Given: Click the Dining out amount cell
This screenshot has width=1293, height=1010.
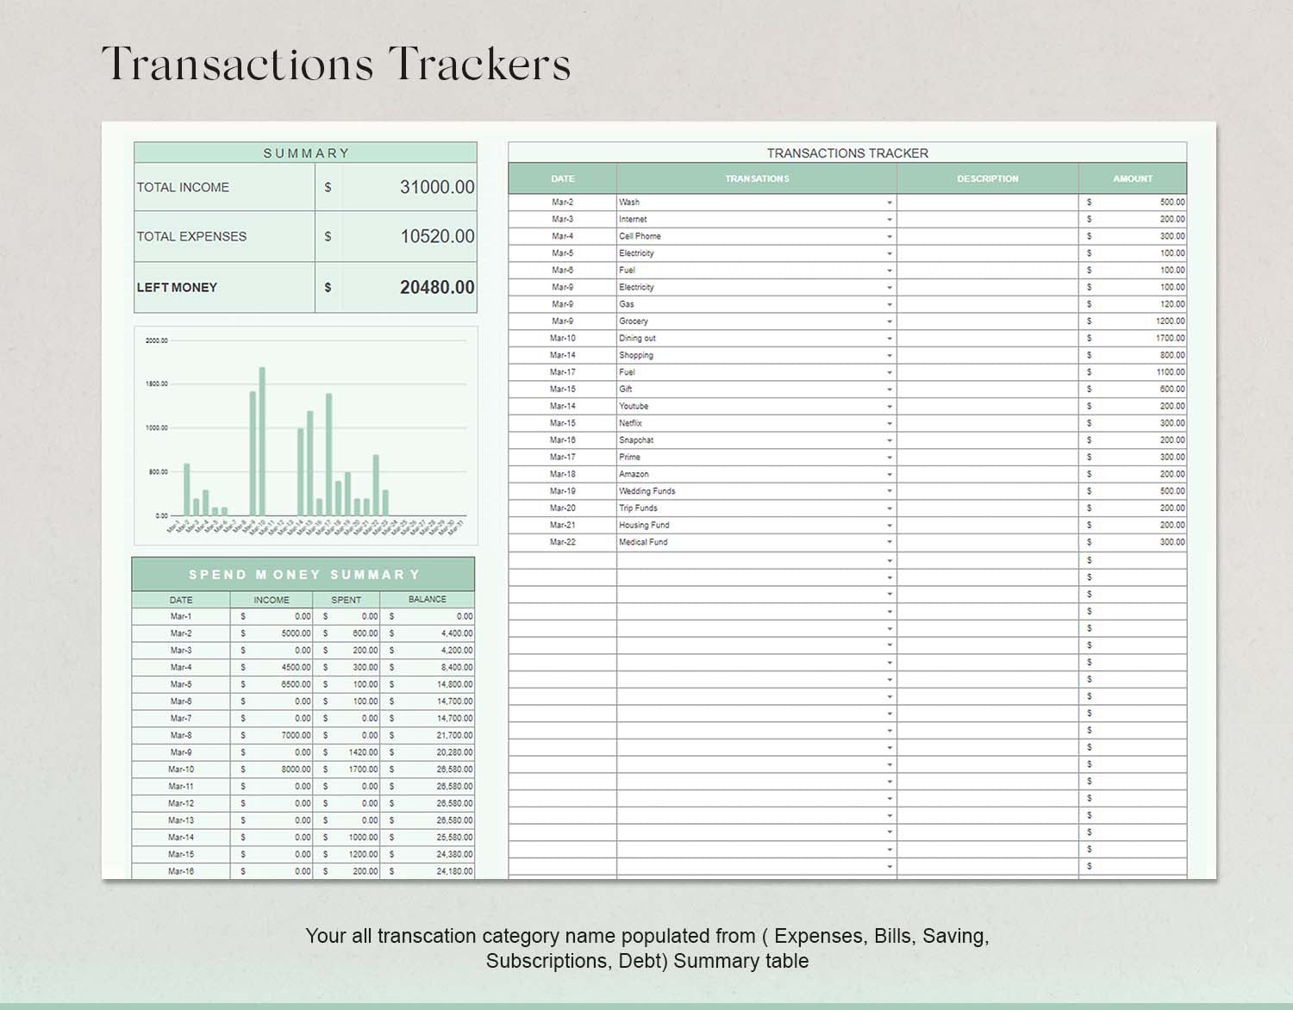Looking at the screenshot, I should click(x=1133, y=339).
